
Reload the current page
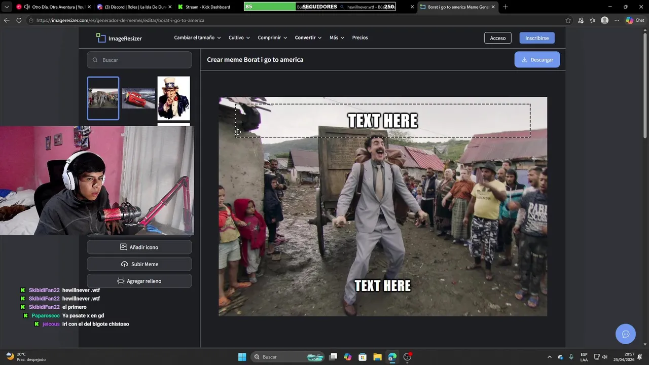tap(19, 20)
